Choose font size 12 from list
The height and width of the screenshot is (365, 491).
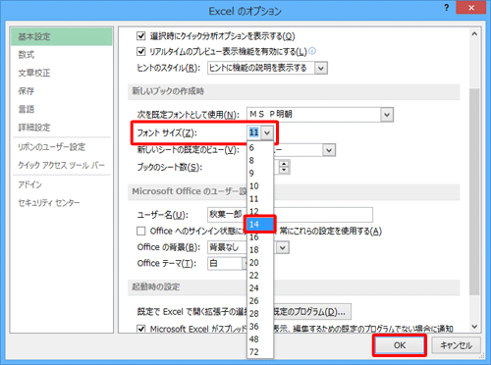pyautogui.click(x=260, y=211)
